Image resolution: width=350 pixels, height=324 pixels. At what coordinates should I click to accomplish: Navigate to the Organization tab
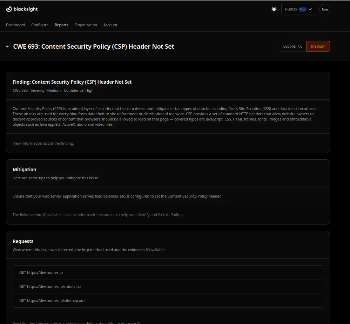coord(86,25)
